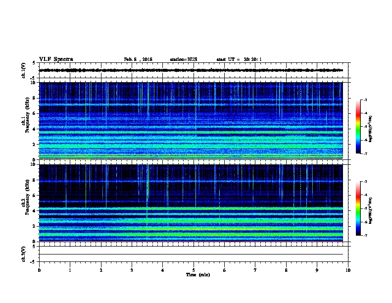
Task: Click the ch.1 colorbar PSD unit label
Action: click(x=371, y=129)
